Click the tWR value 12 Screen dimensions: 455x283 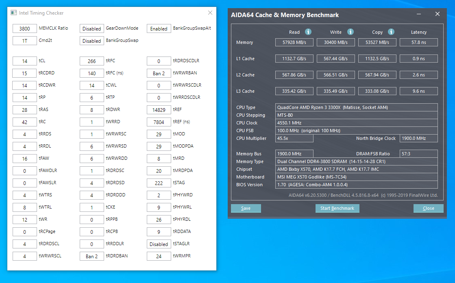tap(25, 220)
